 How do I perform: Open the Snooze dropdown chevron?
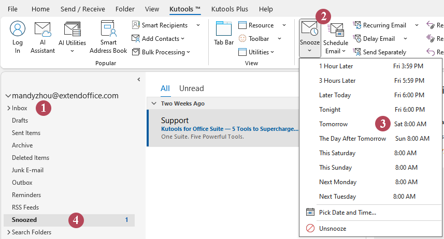(x=309, y=51)
